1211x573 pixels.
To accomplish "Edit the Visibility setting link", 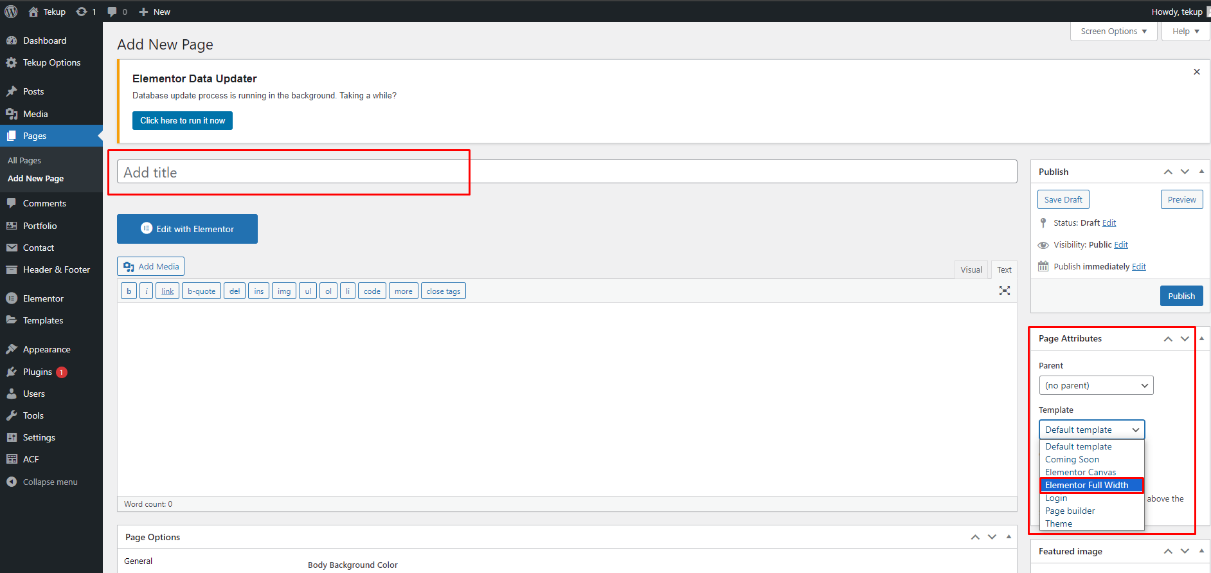I will [x=1121, y=244].
